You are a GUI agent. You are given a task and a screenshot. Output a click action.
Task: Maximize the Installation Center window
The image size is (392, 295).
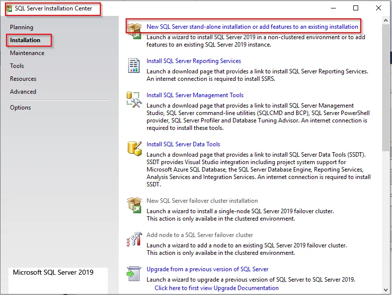356,8
